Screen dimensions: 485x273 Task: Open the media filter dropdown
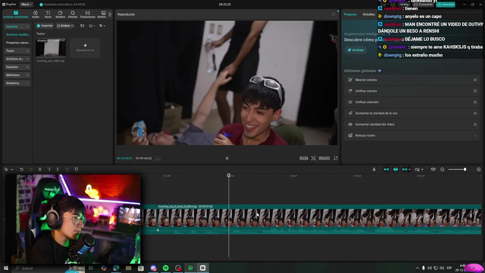[102, 26]
